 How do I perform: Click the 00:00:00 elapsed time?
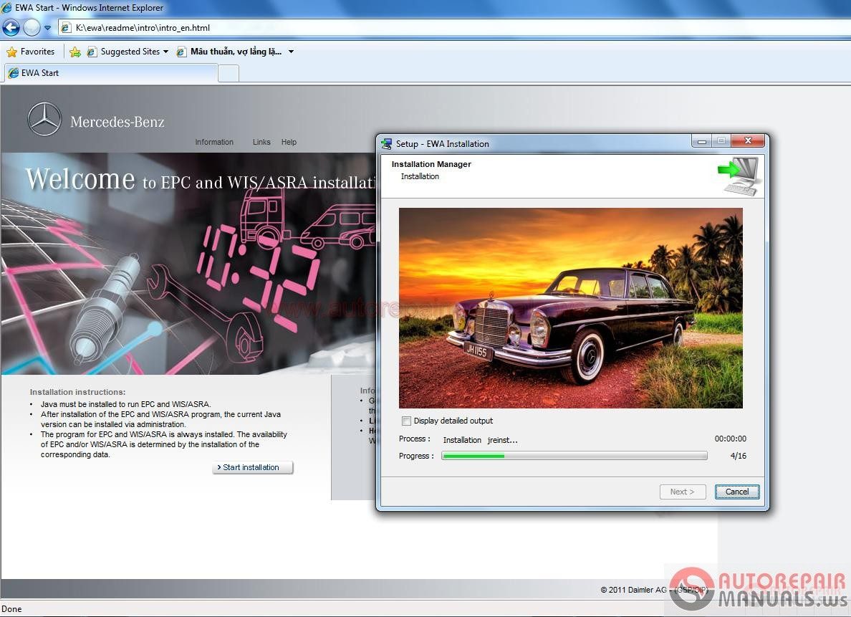[x=730, y=439]
